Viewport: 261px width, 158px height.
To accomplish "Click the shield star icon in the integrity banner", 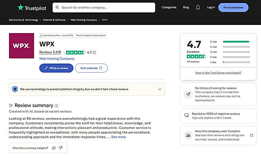I will coord(15,89).
